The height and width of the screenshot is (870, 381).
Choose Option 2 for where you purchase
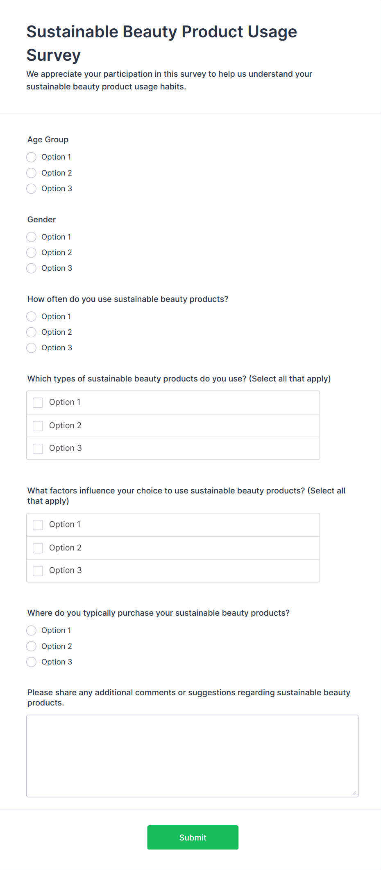(32, 646)
